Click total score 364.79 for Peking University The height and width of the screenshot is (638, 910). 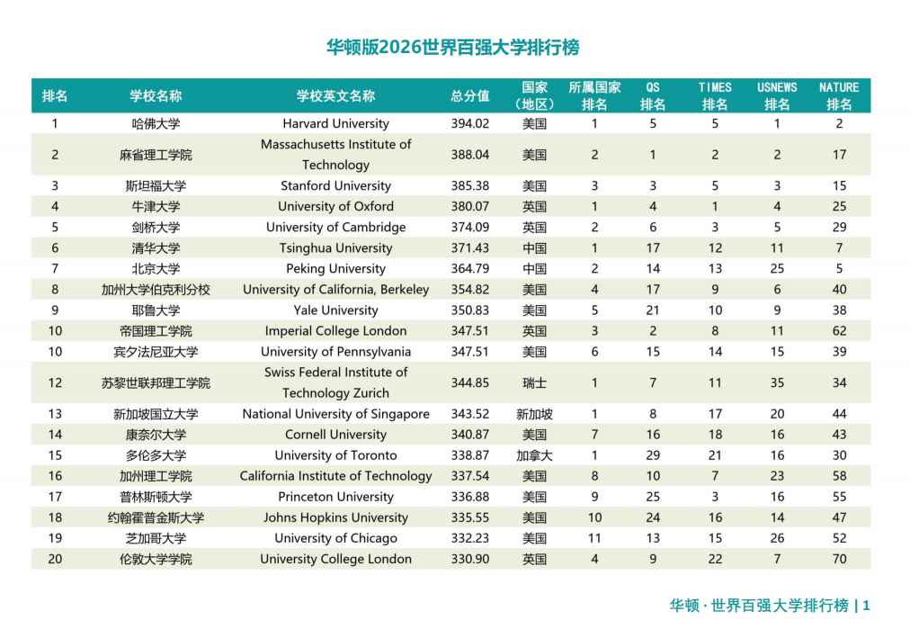(469, 269)
